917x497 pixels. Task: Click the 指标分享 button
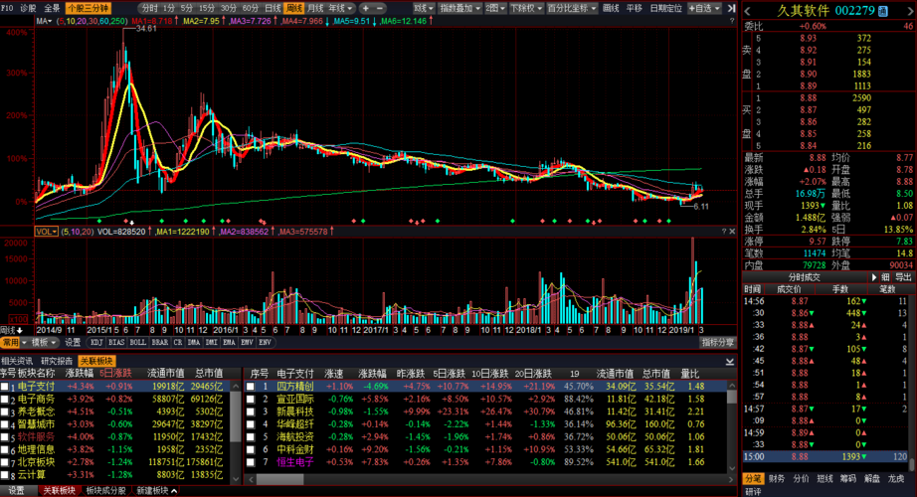pos(717,343)
